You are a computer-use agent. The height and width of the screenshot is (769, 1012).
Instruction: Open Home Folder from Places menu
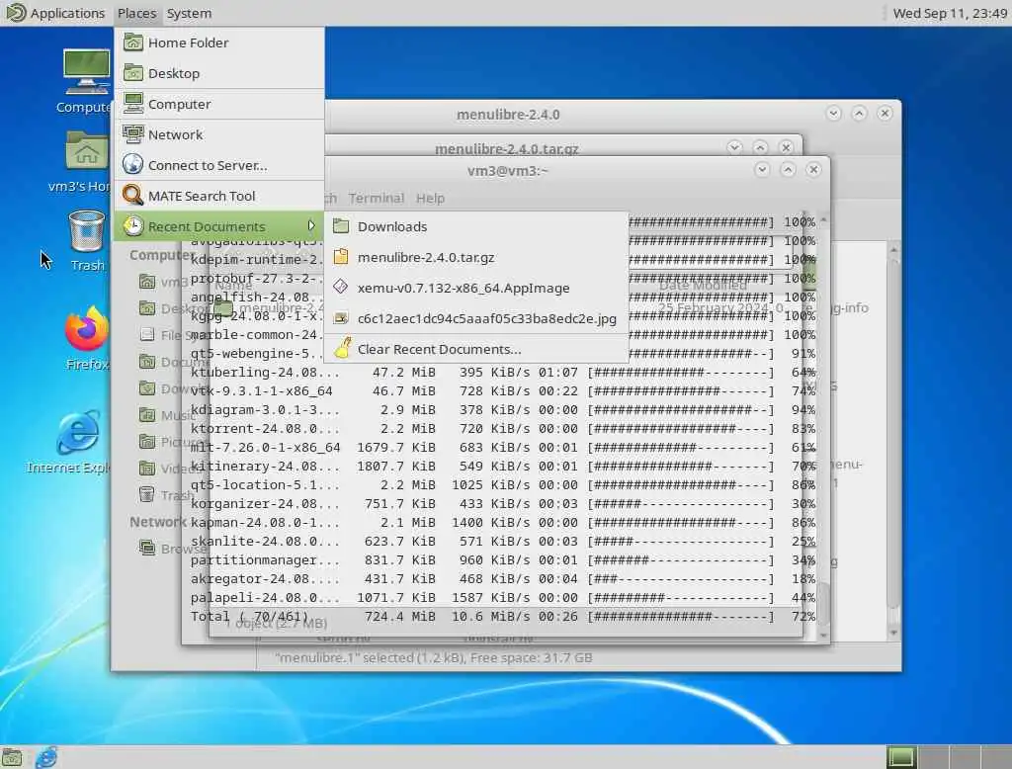click(x=219, y=43)
